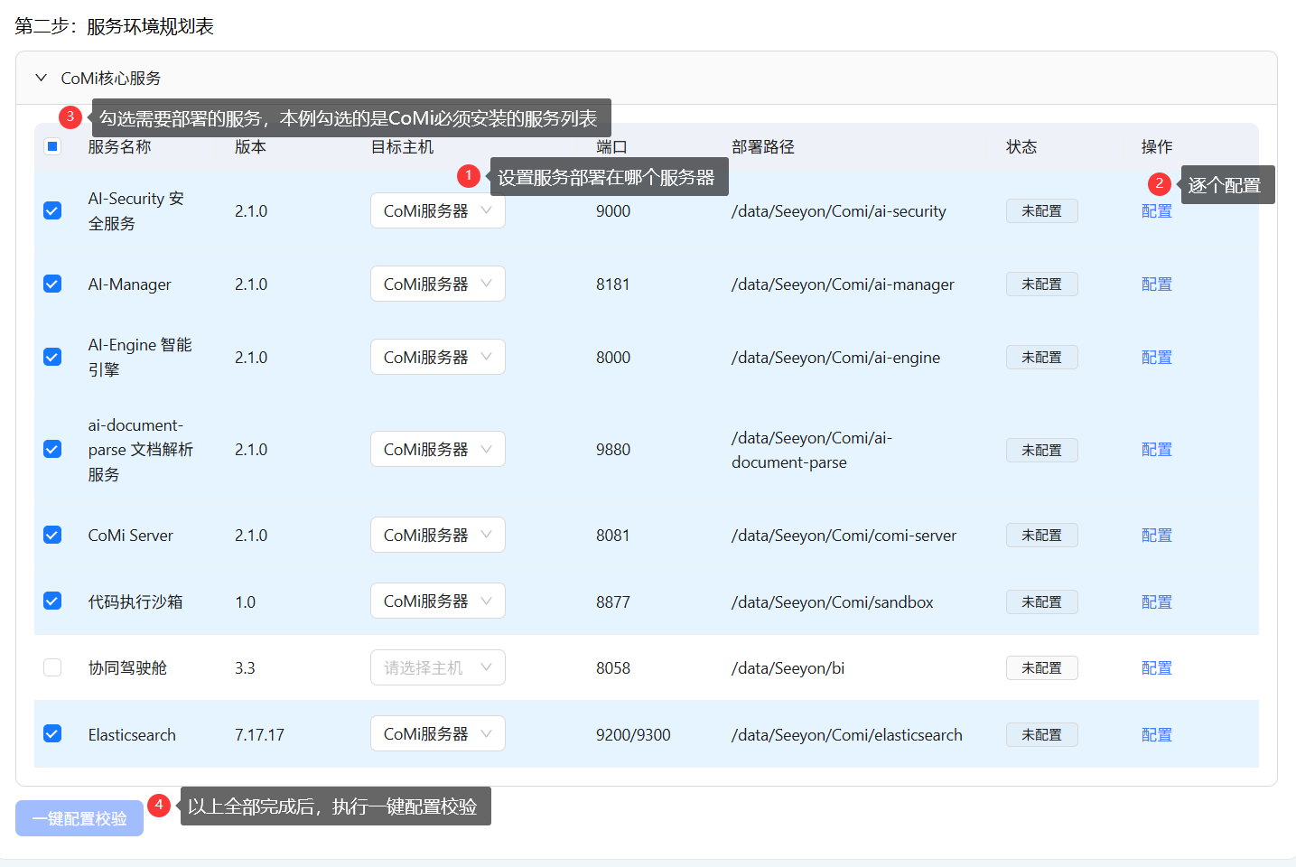Open target host dropdown for AI-Engine

[x=438, y=357]
